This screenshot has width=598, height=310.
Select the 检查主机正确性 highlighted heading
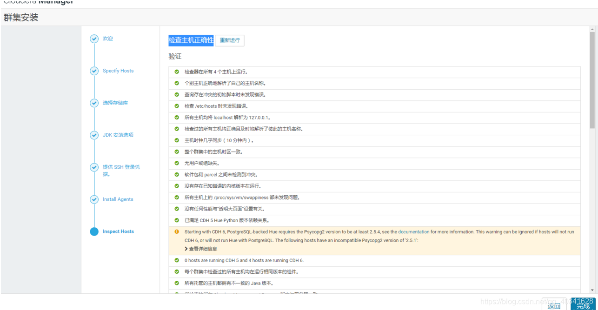191,40
